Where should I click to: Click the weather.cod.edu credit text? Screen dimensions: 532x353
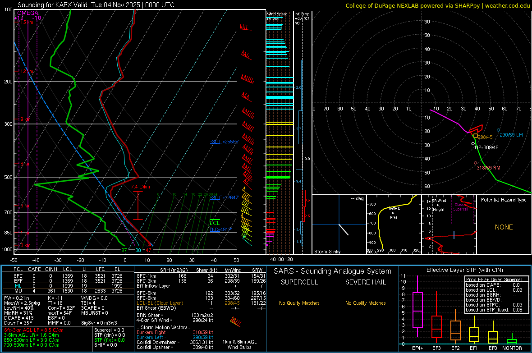(x=508, y=5)
